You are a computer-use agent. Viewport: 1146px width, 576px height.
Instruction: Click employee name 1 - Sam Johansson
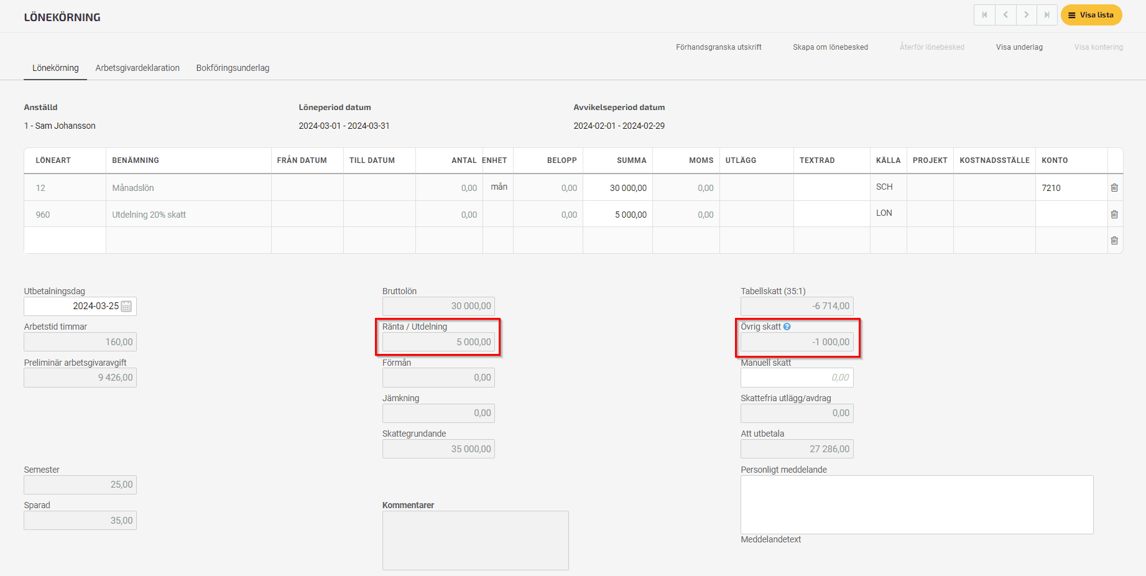pyautogui.click(x=60, y=126)
